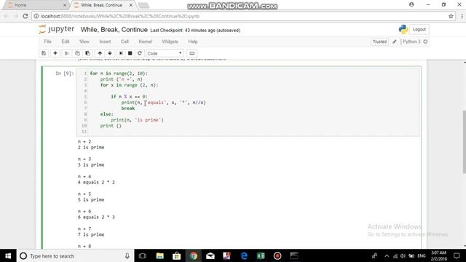Open the Kernel menu
The width and height of the screenshot is (466, 262).
click(x=145, y=41)
